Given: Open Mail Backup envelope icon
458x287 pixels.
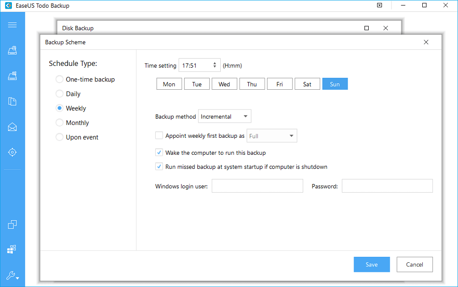Looking at the screenshot, I should pyautogui.click(x=12, y=127).
